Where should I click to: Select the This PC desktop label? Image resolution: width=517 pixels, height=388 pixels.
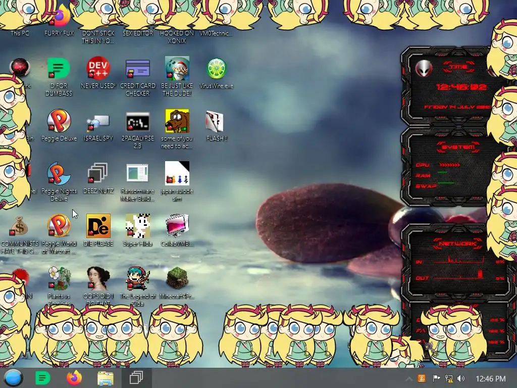click(20, 33)
